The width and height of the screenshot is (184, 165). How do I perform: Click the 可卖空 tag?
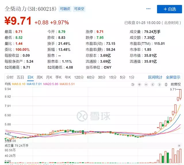pos(79,9)
